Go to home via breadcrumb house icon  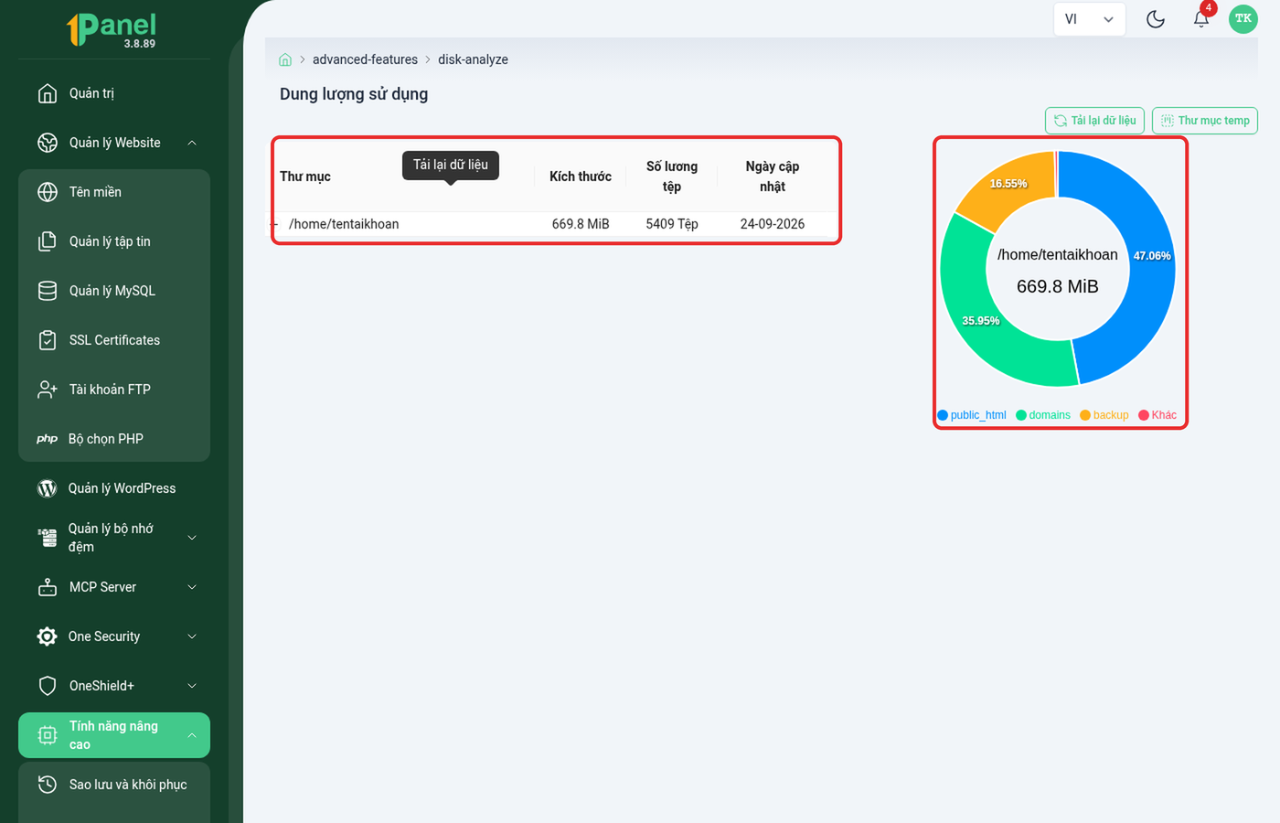click(x=285, y=59)
